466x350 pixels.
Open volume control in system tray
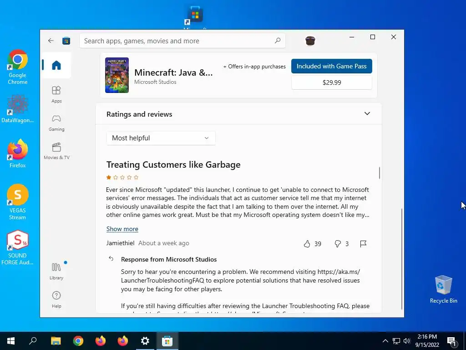[407, 341]
